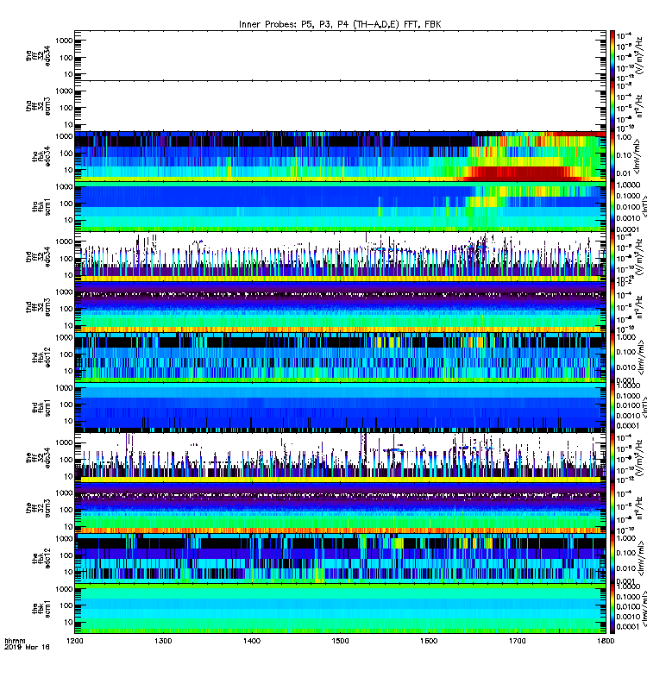Click the '(V/m)²/Hz' unit label of the tha fff edc34 color bar
Screen dimensions: 647x690
click(638, 55)
